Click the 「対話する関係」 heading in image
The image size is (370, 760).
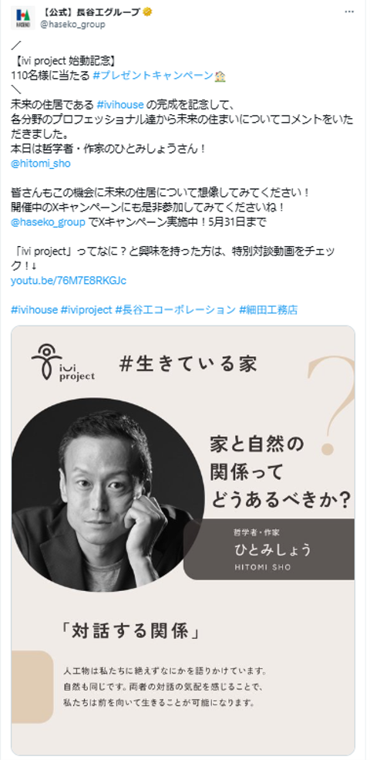131,632
